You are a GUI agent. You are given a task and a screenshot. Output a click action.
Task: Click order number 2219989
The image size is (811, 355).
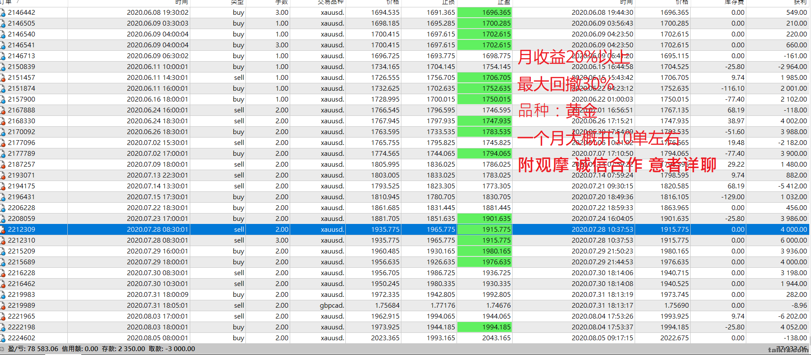point(21,306)
